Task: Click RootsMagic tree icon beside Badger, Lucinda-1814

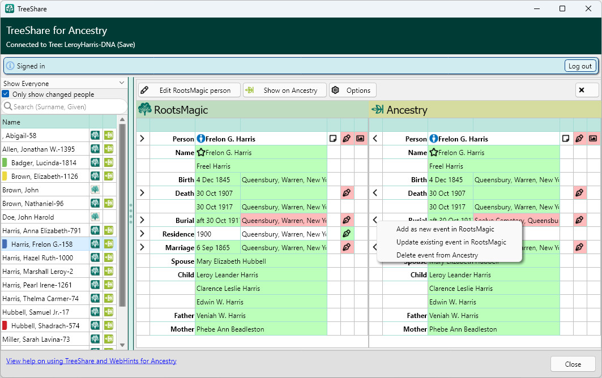Action: [95, 162]
